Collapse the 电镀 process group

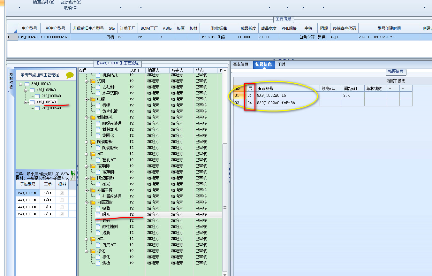coord(87,99)
